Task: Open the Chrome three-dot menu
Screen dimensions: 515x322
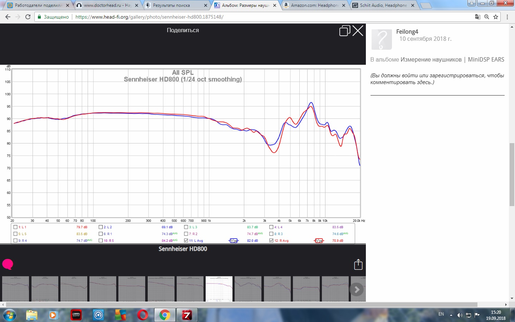Action: (x=507, y=17)
